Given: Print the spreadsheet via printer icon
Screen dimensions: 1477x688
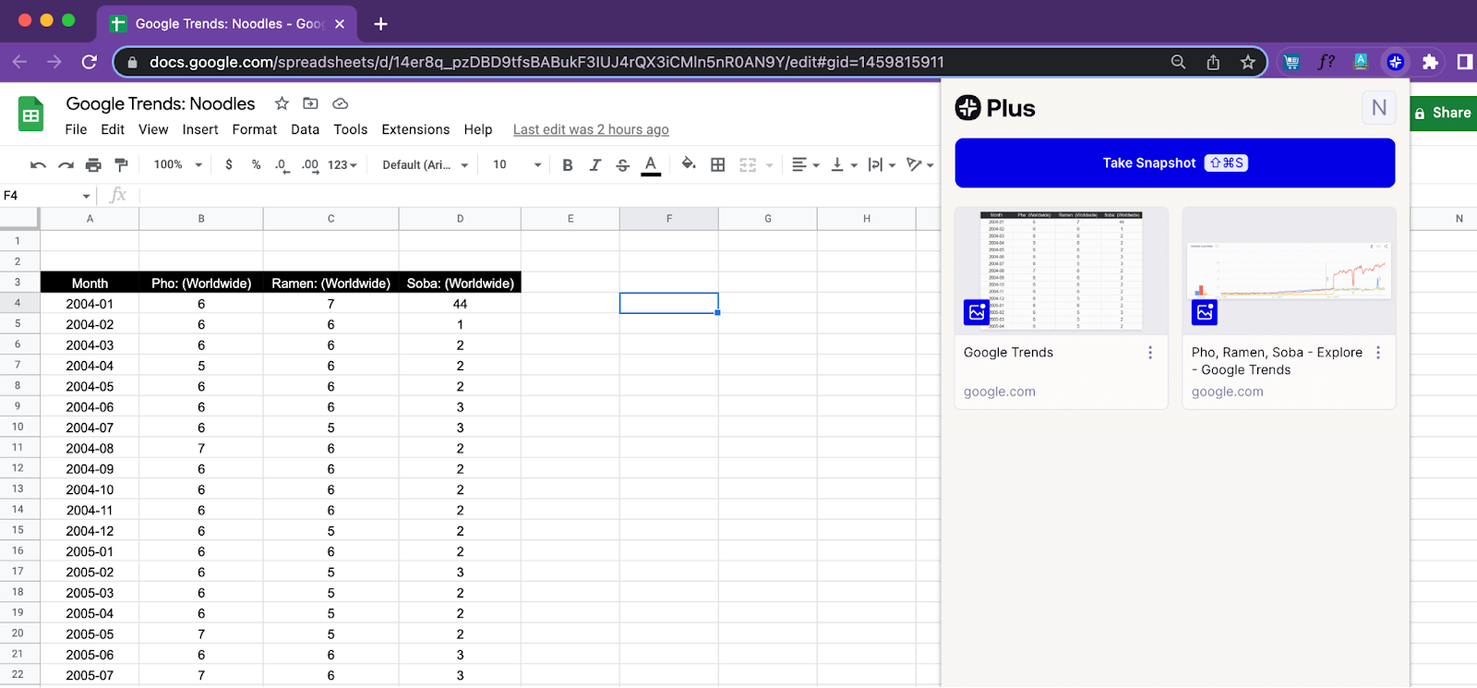Looking at the screenshot, I should pos(93,164).
